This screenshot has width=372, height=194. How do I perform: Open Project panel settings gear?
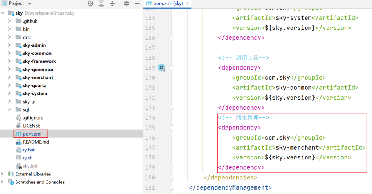[126, 4]
